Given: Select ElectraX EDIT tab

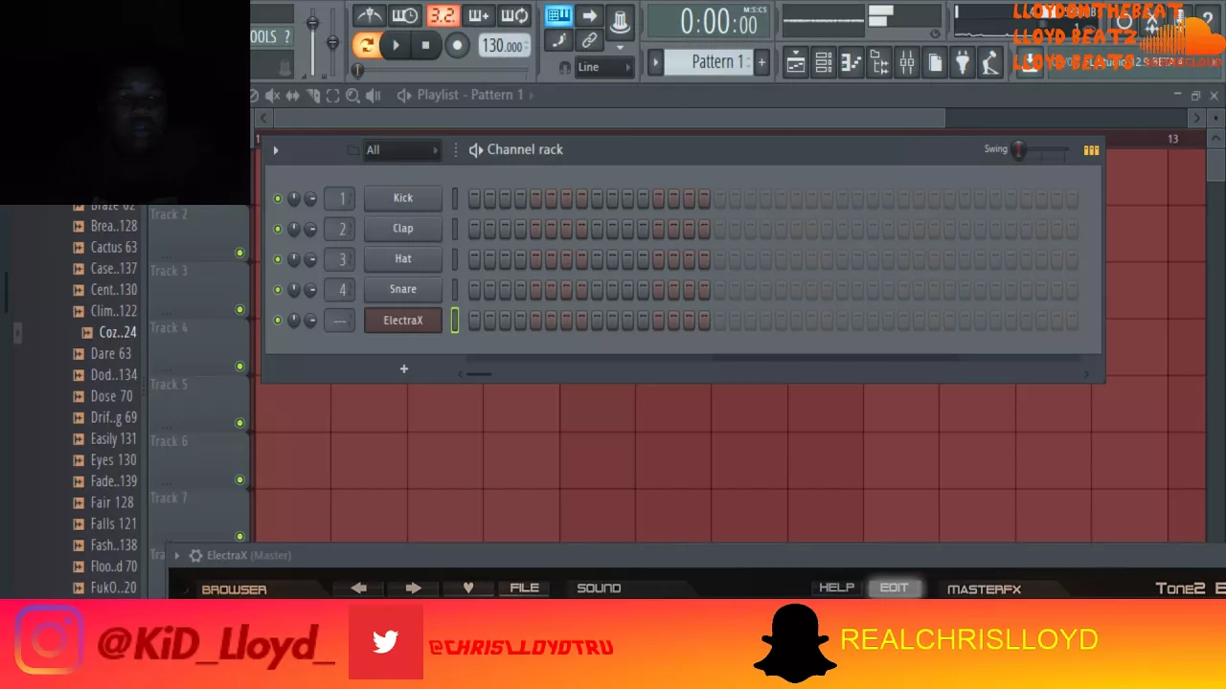Looking at the screenshot, I should click(894, 588).
